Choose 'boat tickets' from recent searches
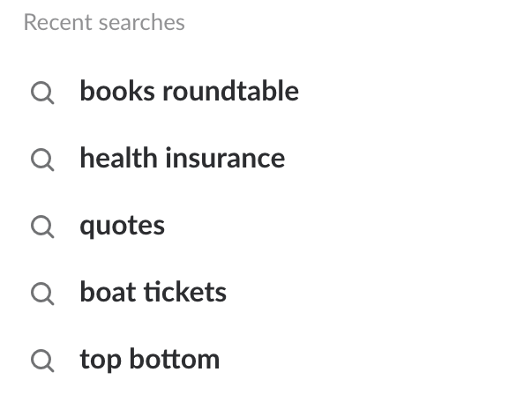Viewport: 524px width, 402px height. (x=262, y=292)
